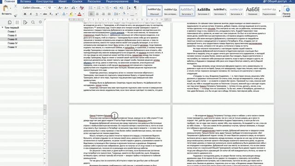The width and height of the screenshot is (295, 166).
Task: Click the paragraph borders icon
Action: pos(132,14)
